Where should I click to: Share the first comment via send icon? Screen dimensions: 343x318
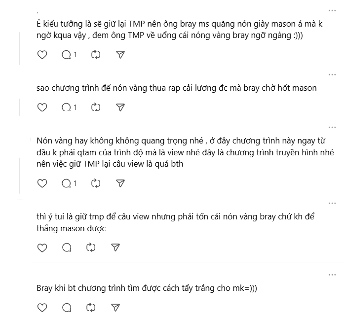click(120, 55)
